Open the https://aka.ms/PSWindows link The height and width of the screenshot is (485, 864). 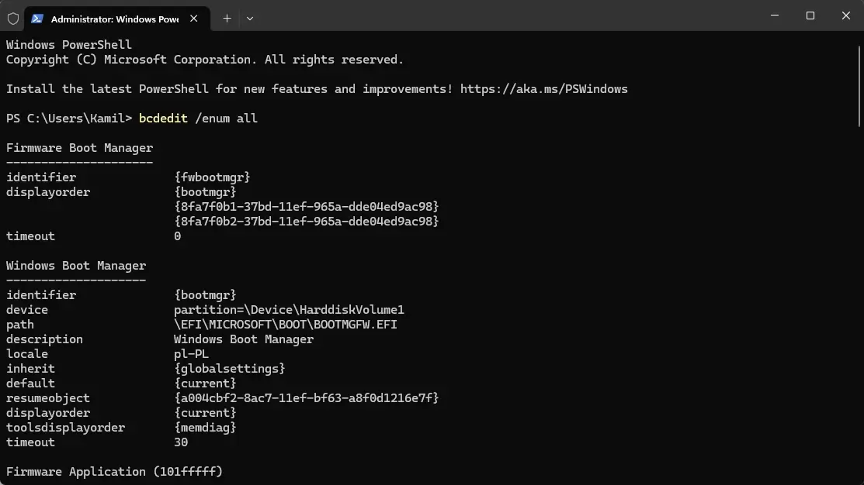click(544, 89)
